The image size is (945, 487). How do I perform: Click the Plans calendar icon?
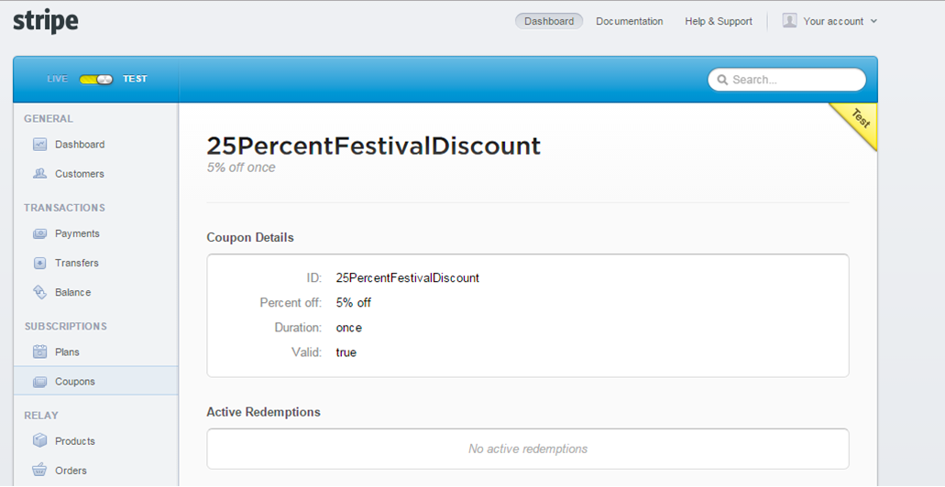tap(39, 352)
